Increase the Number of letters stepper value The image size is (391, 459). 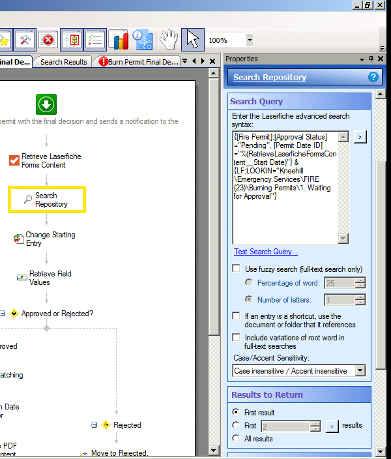pos(360,297)
